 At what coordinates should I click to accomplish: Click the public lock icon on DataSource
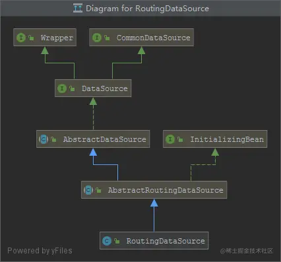pyautogui.click(x=72, y=88)
